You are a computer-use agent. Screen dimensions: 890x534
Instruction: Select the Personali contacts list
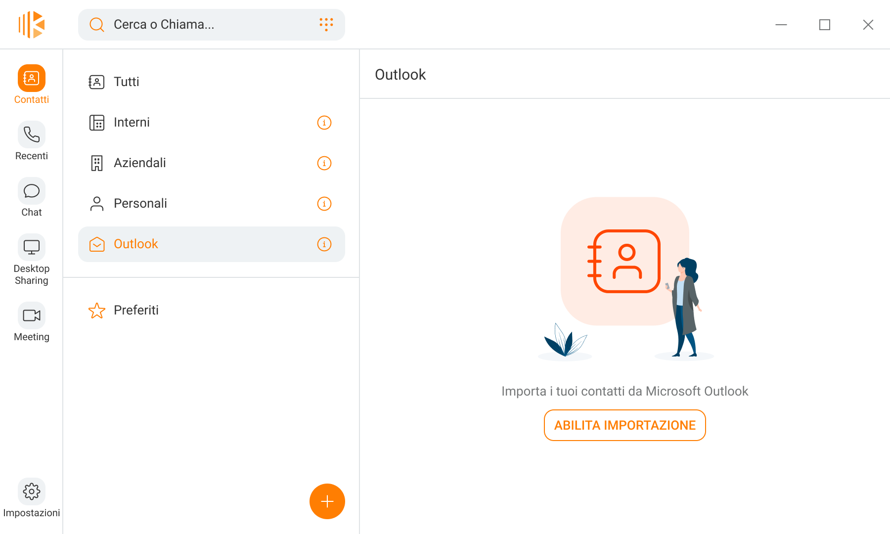coord(212,204)
